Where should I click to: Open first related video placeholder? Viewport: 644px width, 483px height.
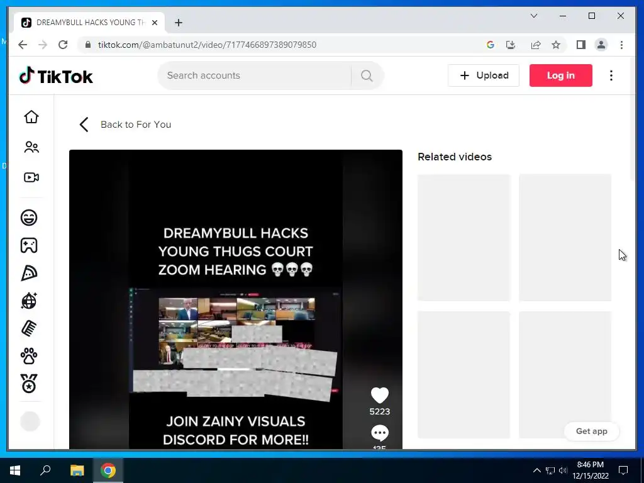464,238
